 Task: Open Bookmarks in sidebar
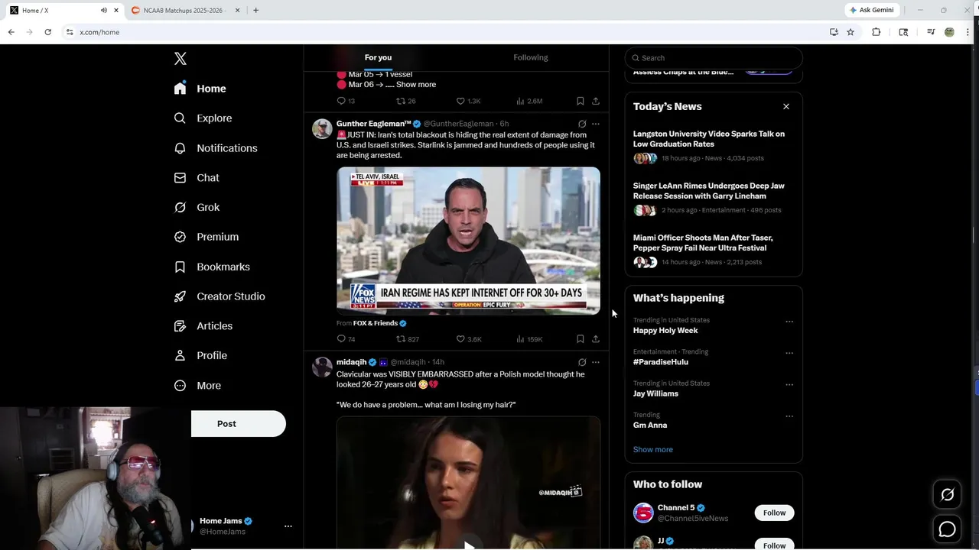pyautogui.click(x=212, y=267)
